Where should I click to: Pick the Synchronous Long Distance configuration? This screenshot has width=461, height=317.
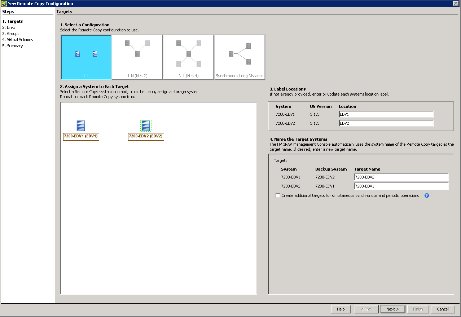point(240,57)
